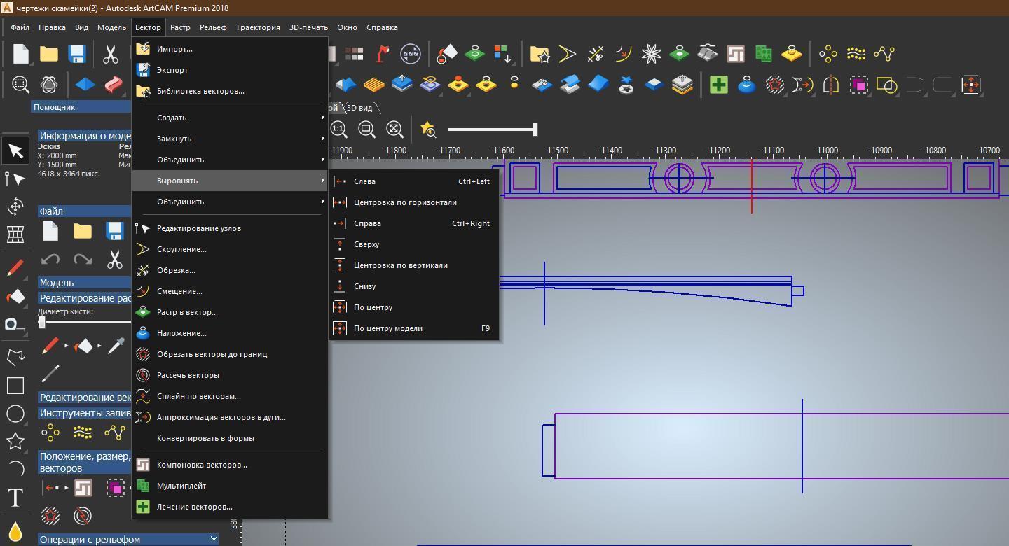Select the node editing tool in left toolbox
This screenshot has height=546, width=1009.
point(15,179)
